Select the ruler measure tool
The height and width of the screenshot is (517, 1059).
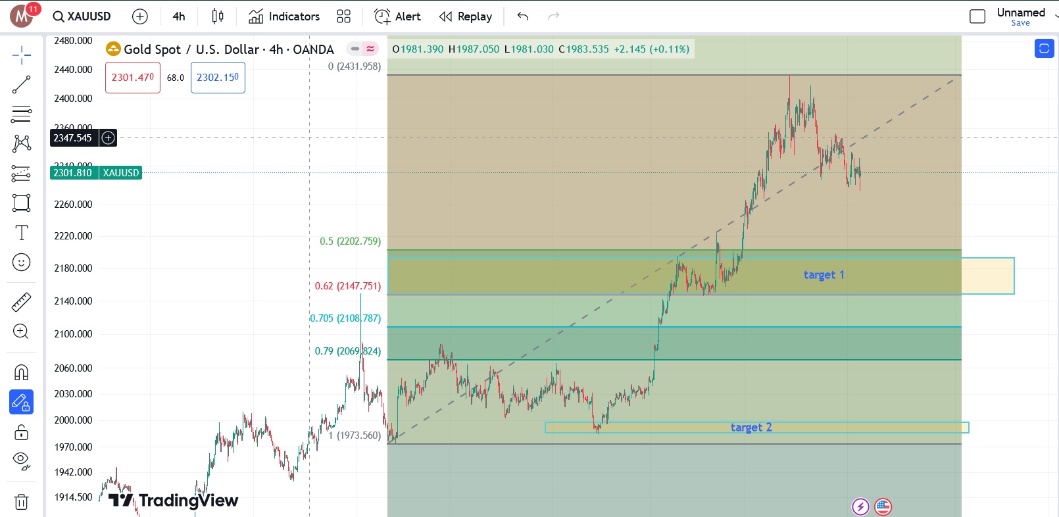click(x=21, y=302)
